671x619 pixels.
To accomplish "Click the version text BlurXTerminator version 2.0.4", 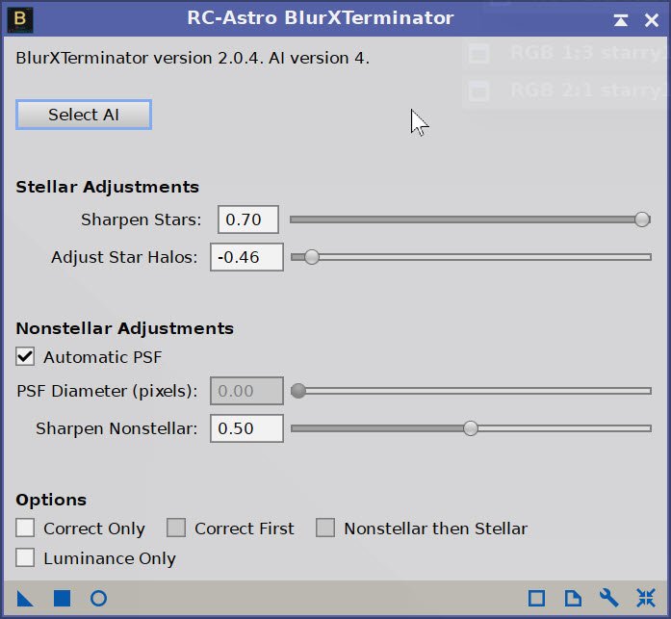I will [140, 58].
